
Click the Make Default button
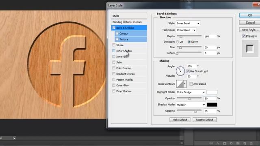point(180,120)
